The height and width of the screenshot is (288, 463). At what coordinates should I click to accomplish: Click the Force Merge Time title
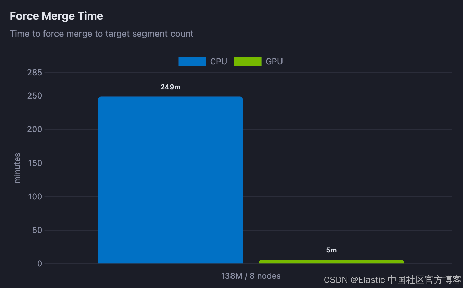[x=57, y=16]
